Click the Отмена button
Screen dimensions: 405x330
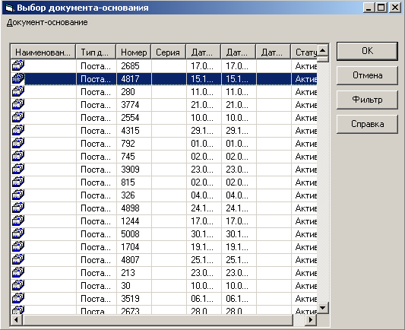click(x=367, y=75)
